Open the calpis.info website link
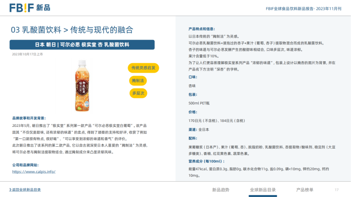 pos(34,172)
